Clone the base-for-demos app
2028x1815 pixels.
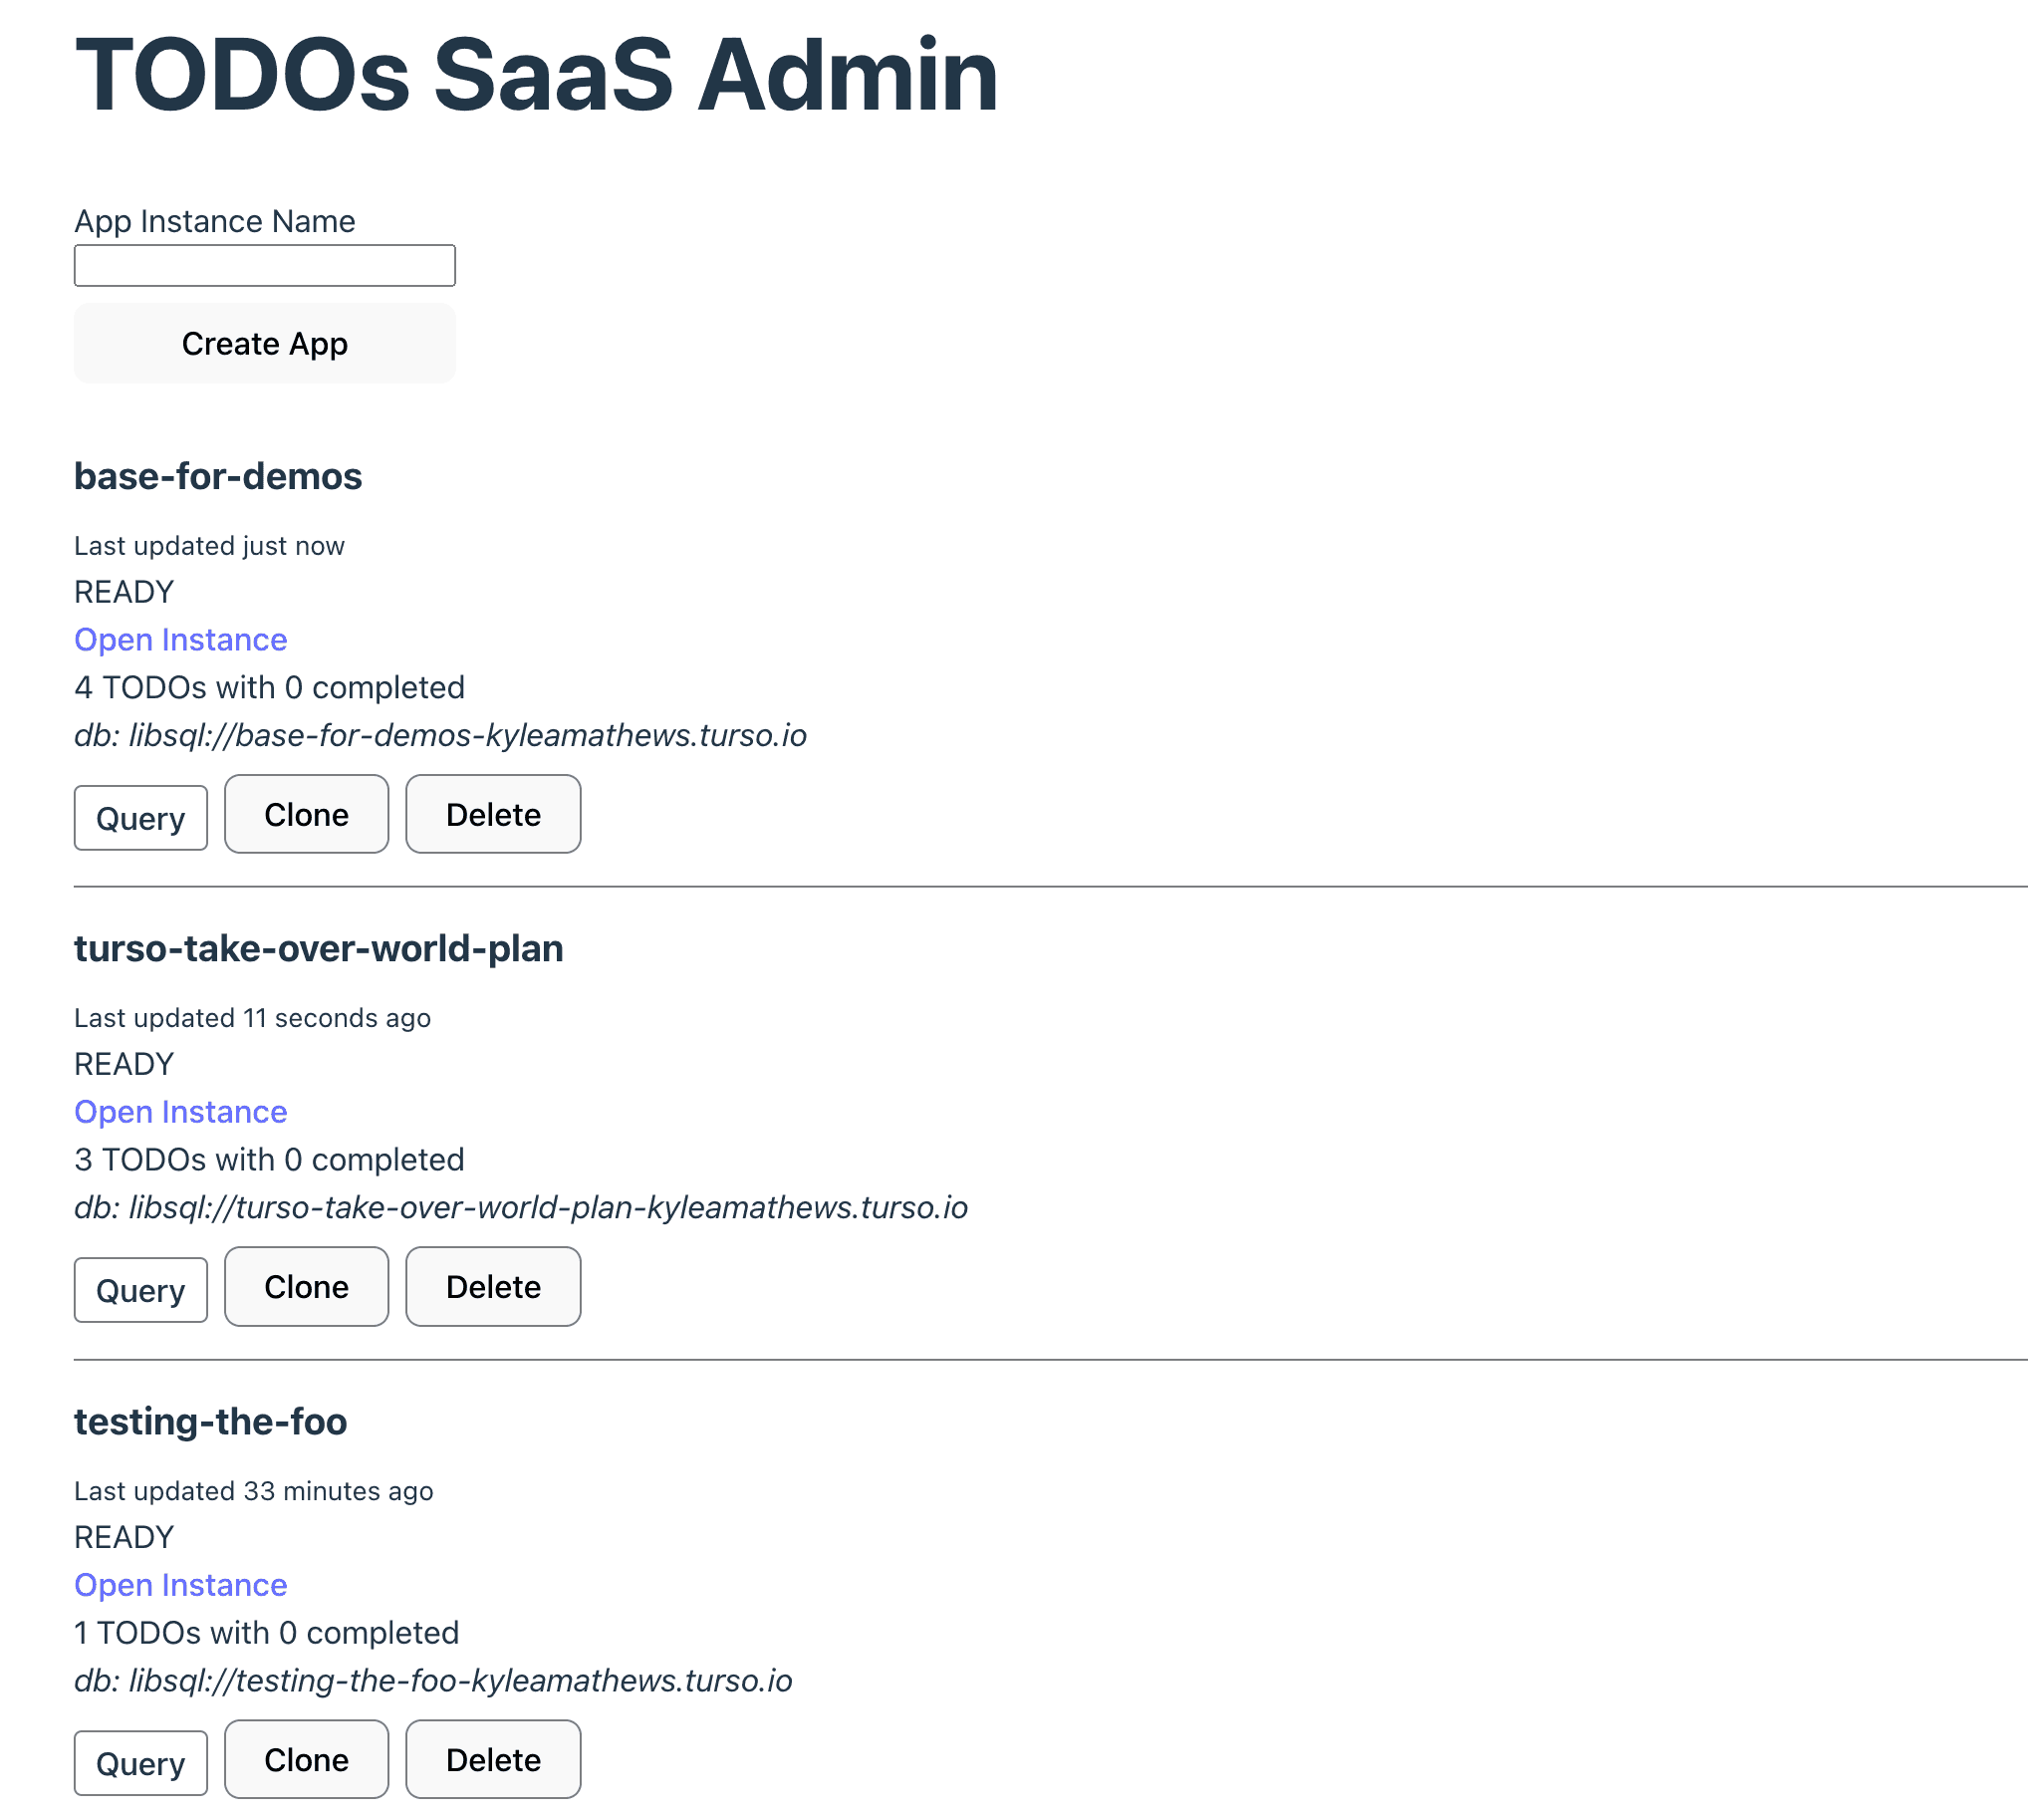pyautogui.click(x=306, y=815)
